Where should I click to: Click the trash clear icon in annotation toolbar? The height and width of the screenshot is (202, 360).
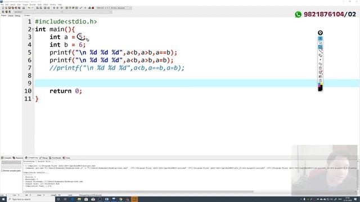click(320, 68)
